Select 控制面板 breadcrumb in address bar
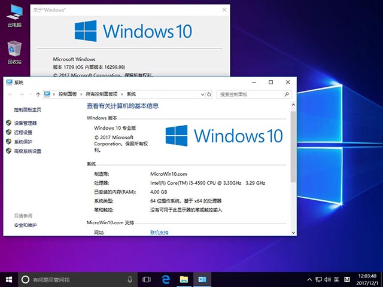This screenshot has width=383, height=287. pyautogui.click(x=68, y=94)
